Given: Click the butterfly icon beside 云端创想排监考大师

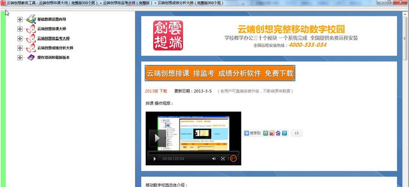Looking at the screenshot, I should (31, 39).
